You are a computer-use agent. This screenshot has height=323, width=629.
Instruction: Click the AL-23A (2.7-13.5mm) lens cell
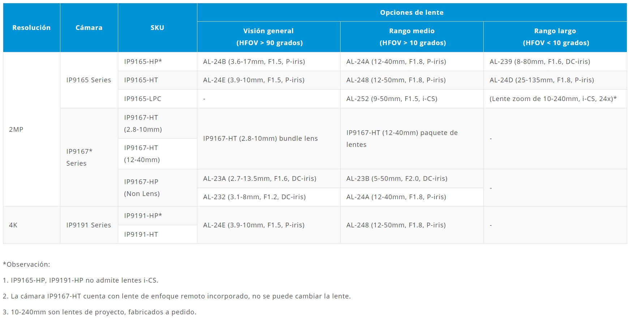tap(260, 179)
